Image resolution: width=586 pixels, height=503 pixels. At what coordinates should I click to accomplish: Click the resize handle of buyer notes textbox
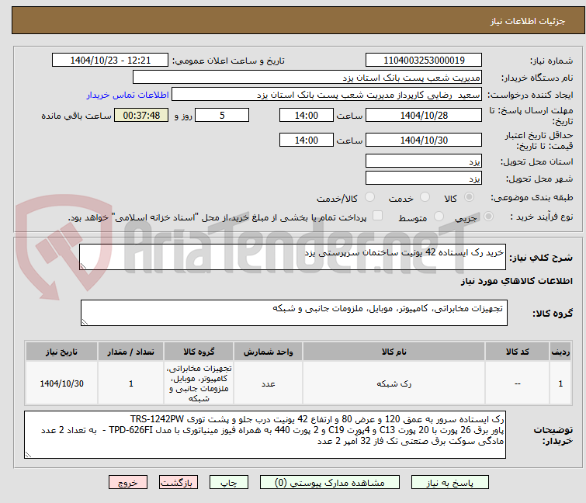coord(28,455)
